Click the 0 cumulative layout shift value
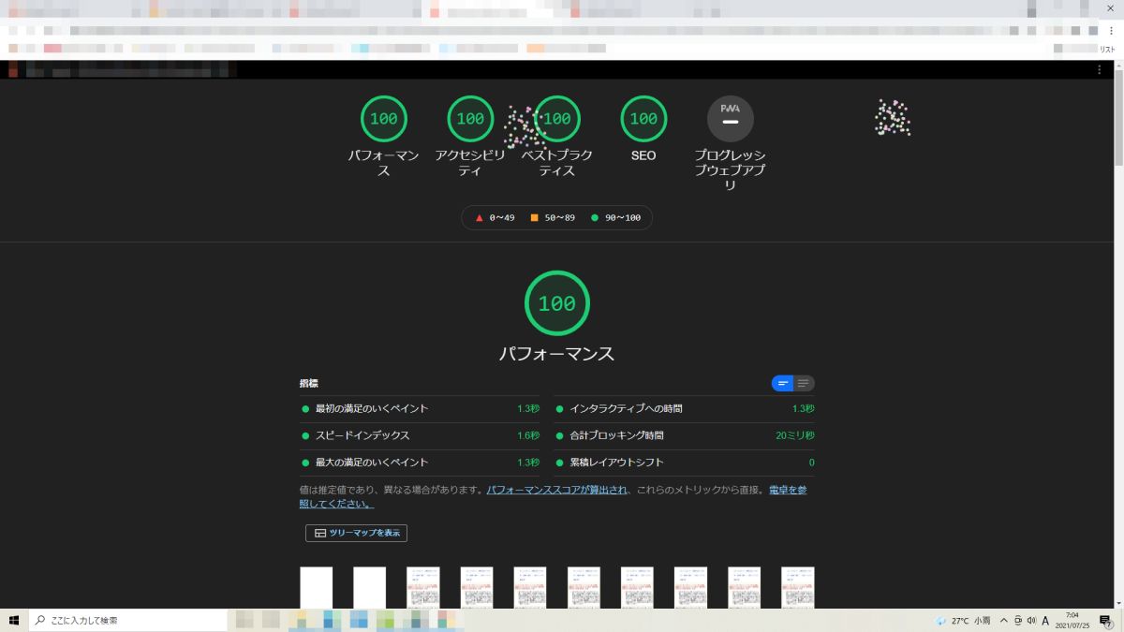This screenshot has height=632, width=1124. click(x=811, y=463)
